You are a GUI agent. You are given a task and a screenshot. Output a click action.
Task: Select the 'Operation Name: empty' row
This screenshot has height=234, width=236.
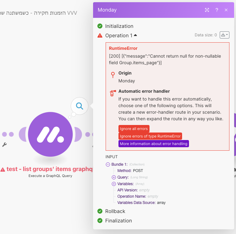[x=138, y=196]
